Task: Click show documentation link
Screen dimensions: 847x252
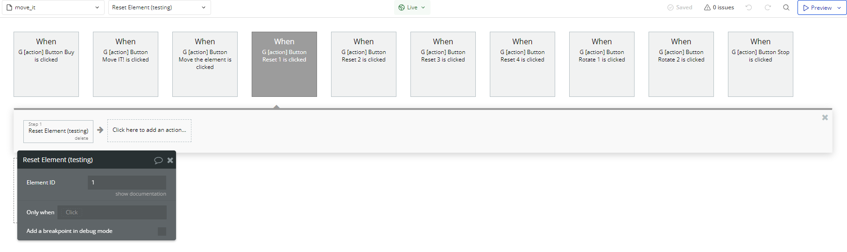Action: (141, 194)
